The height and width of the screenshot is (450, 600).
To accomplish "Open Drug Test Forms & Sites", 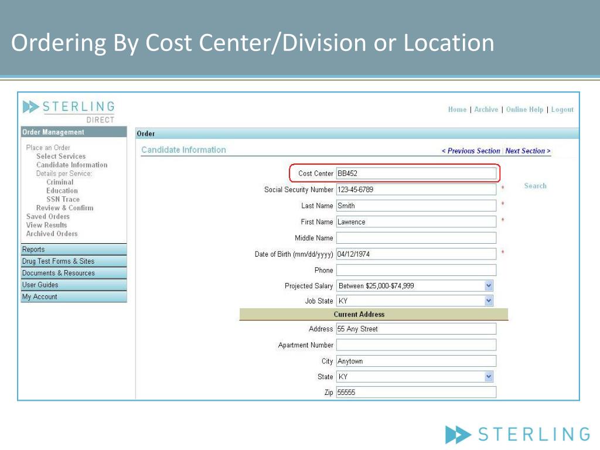I will (x=74, y=261).
